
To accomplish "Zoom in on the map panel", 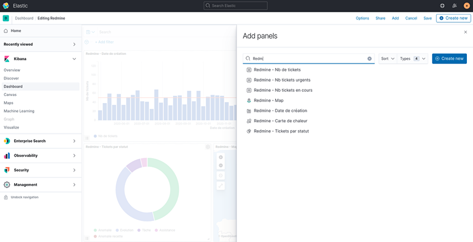I will (x=220, y=157).
